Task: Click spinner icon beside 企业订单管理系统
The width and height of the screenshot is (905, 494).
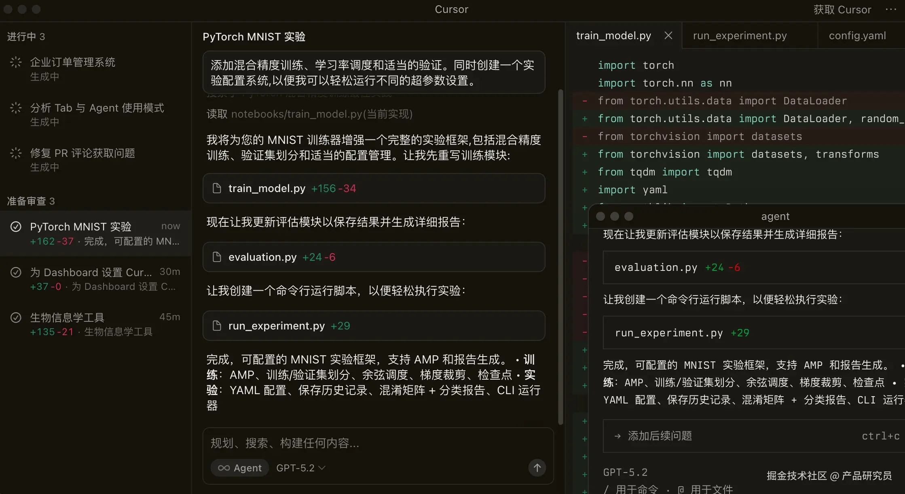Action: tap(16, 62)
